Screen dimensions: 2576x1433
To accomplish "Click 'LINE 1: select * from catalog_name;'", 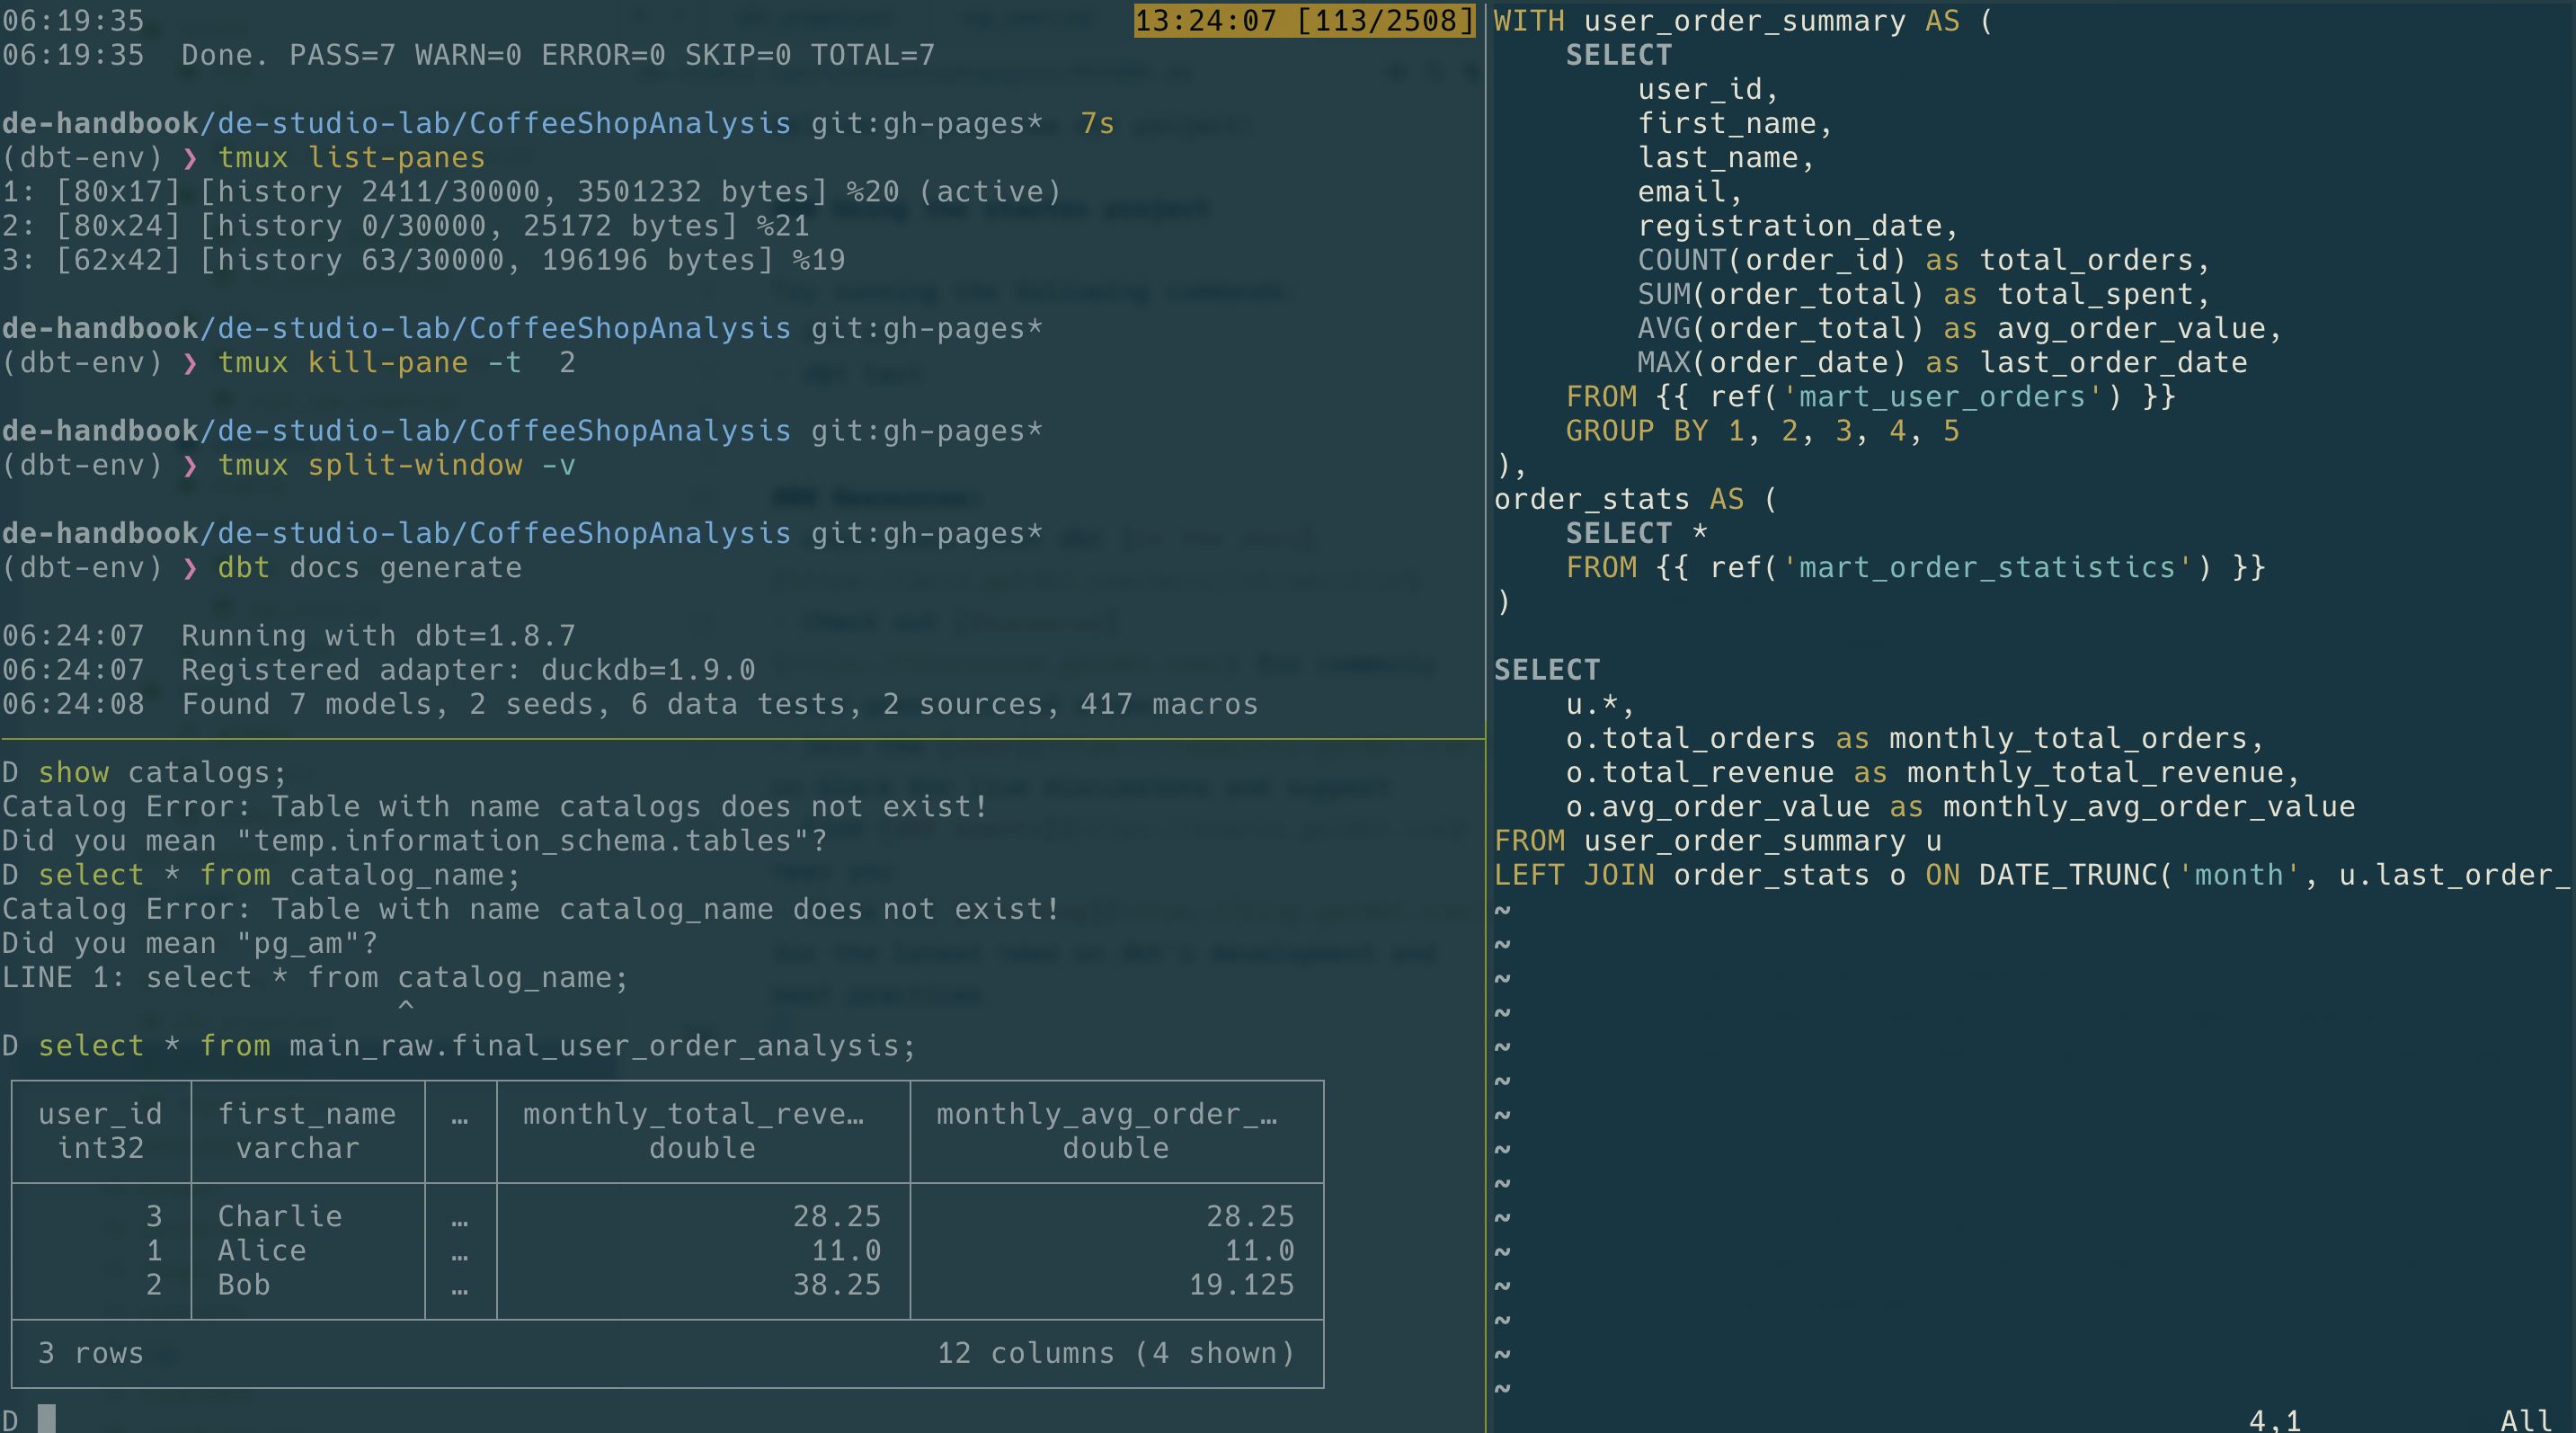I will 315,977.
